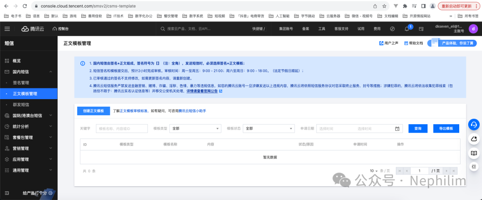The image size is (482, 200).
Task: Click the 查询 button
Action: tap(418, 129)
